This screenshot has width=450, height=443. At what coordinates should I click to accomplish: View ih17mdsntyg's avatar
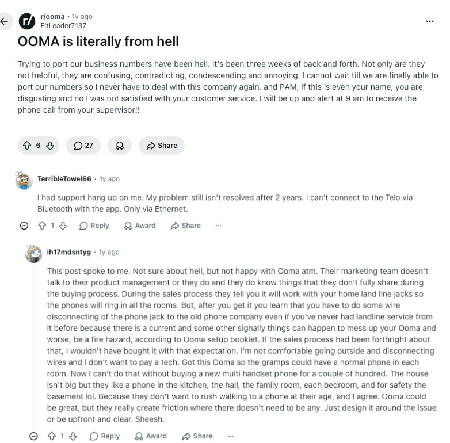click(33, 254)
